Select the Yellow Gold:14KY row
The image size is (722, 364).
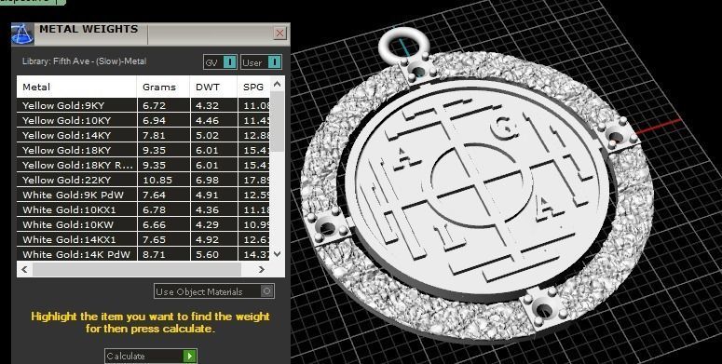point(143,135)
